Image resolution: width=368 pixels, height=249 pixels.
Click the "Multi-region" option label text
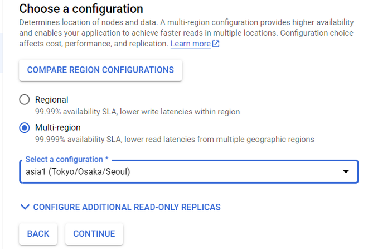(58, 128)
